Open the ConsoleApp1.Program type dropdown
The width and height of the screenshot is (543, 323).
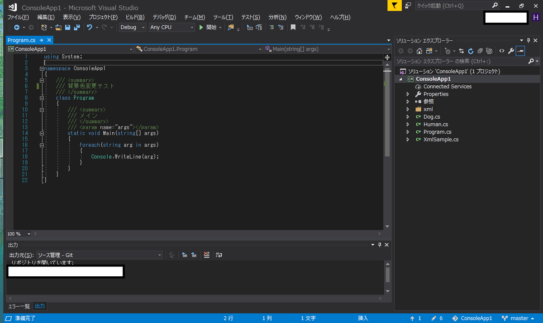tap(199, 49)
